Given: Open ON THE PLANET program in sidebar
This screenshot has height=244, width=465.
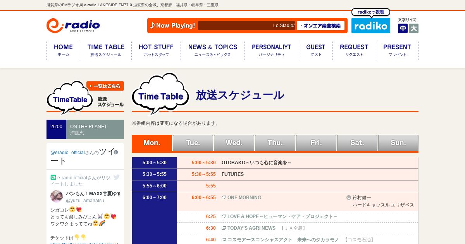Looking at the screenshot, I should (85, 129).
